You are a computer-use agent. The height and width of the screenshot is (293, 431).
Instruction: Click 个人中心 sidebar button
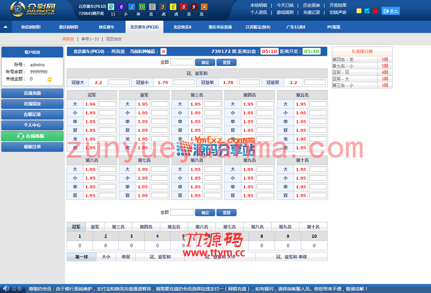tap(32, 125)
